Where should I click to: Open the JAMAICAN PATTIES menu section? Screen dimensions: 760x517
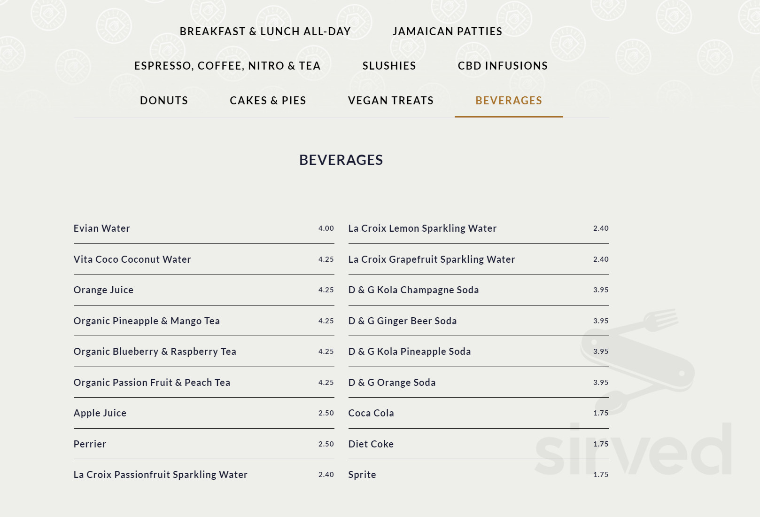pos(447,31)
